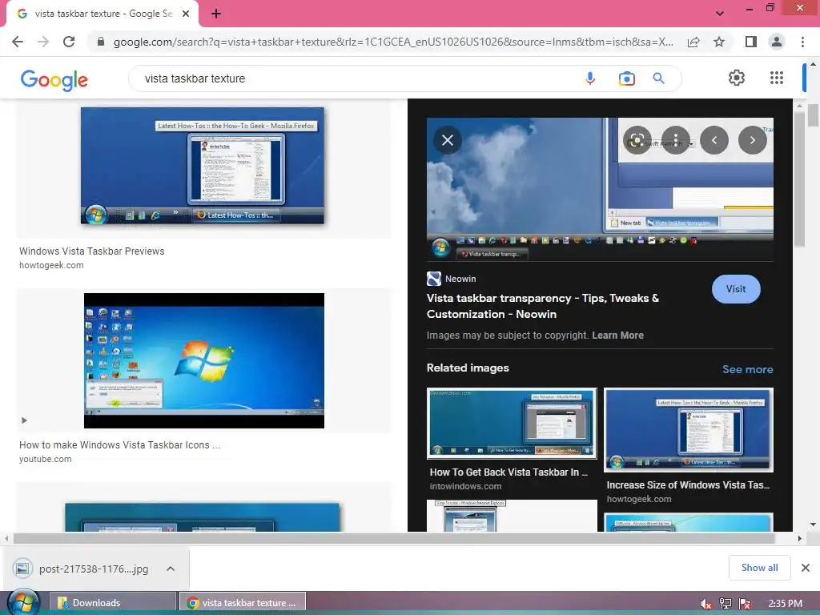Image resolution: width=820 pixels, height=615 pixels.
Task: Click See more related images
Action: 747,369
